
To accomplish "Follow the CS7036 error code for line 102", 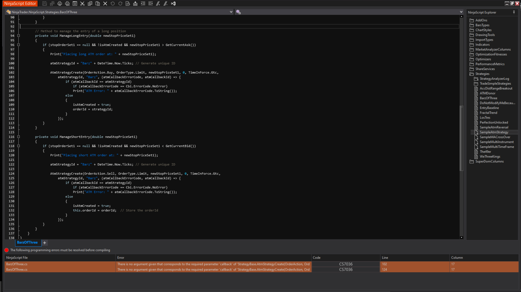I will pyautogui.click(x=346, y=264).
